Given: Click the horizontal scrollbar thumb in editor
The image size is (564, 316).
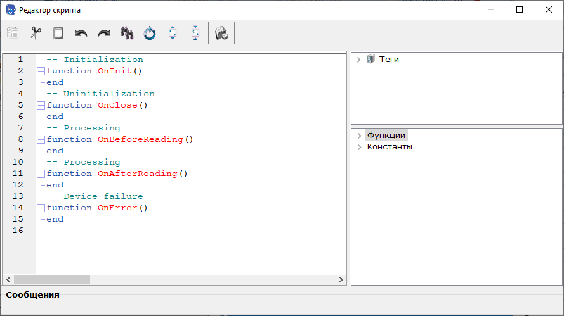Looking at the screenshot, I should 52,279.
